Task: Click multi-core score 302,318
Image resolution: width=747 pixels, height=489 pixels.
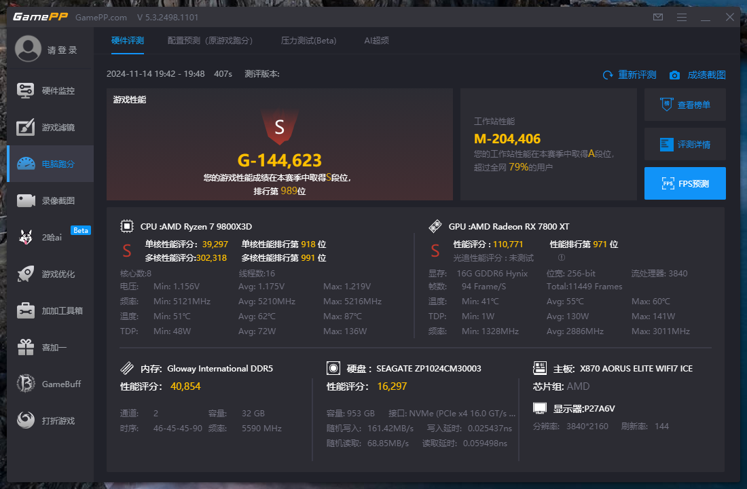Action: point(211,258)
